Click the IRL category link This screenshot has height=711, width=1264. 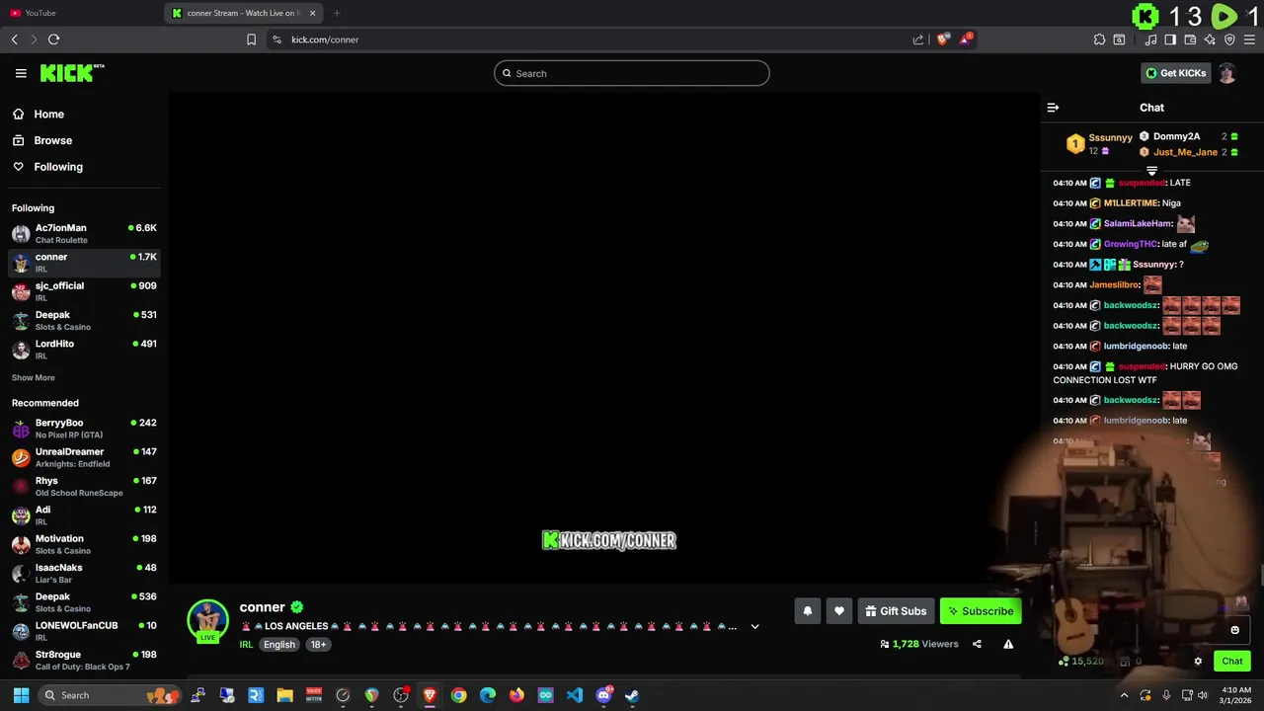click(x=246, y=645)
